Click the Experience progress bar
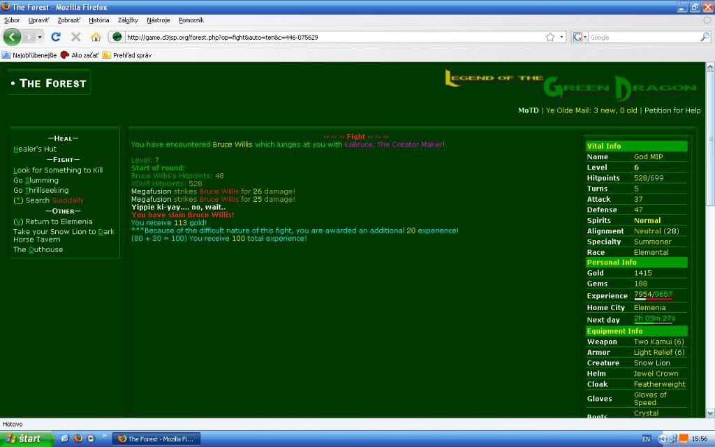The image size is (715, 447). [653, 298]
